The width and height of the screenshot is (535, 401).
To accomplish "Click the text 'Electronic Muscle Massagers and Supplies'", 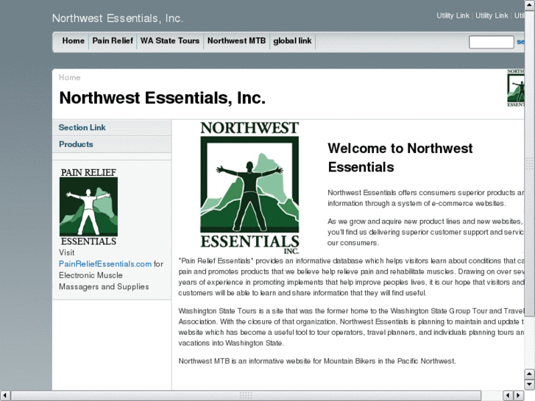I will click(104, 281).
